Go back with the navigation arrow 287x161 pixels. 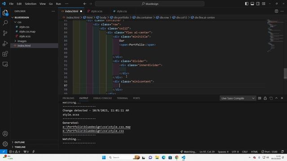85,4
